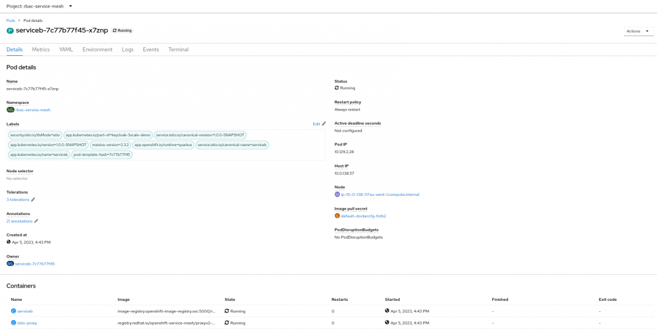Click the C container icon beside istio-proxy
The height and width of the screenshot is (331, 657).
coord(13,323)
